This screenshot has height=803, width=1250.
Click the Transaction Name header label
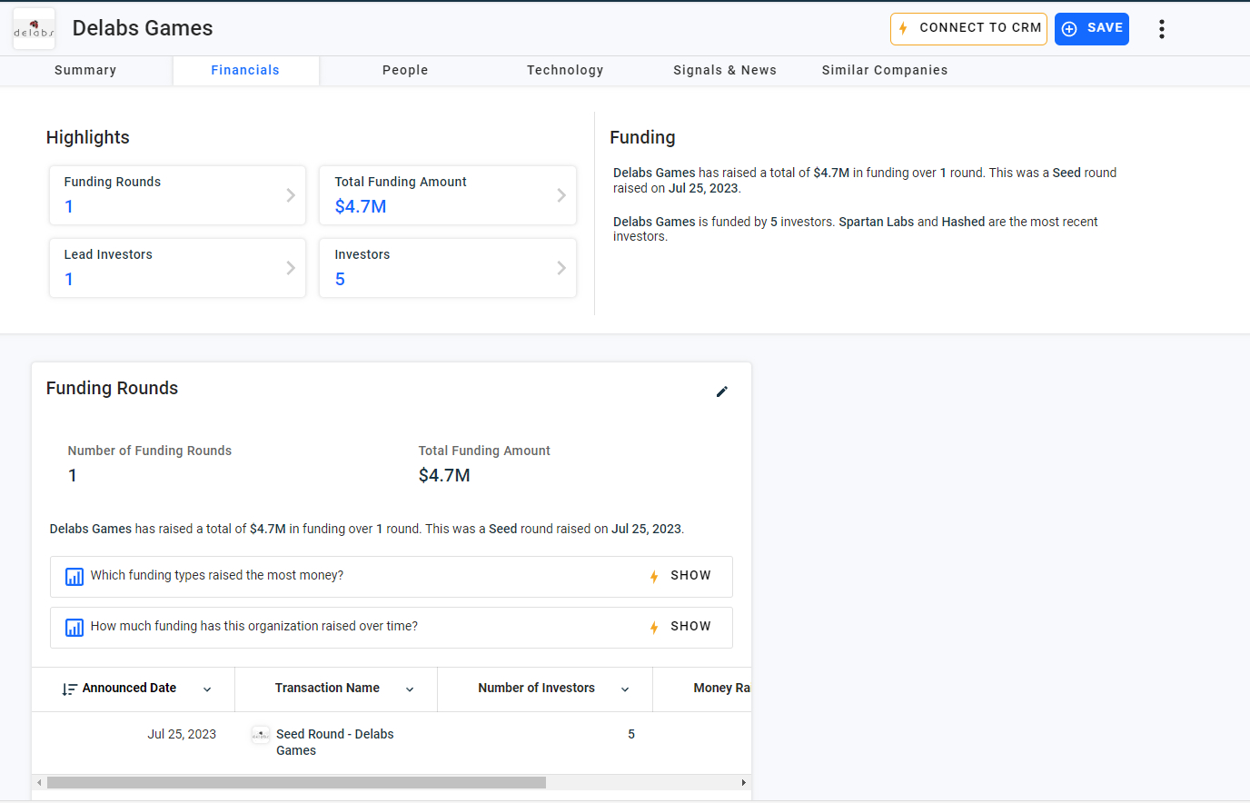[327, 689]
